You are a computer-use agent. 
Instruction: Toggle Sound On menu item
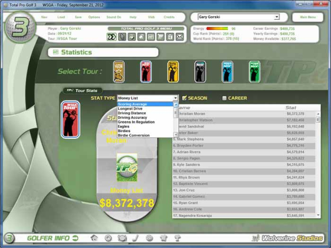tap(114, 17)
